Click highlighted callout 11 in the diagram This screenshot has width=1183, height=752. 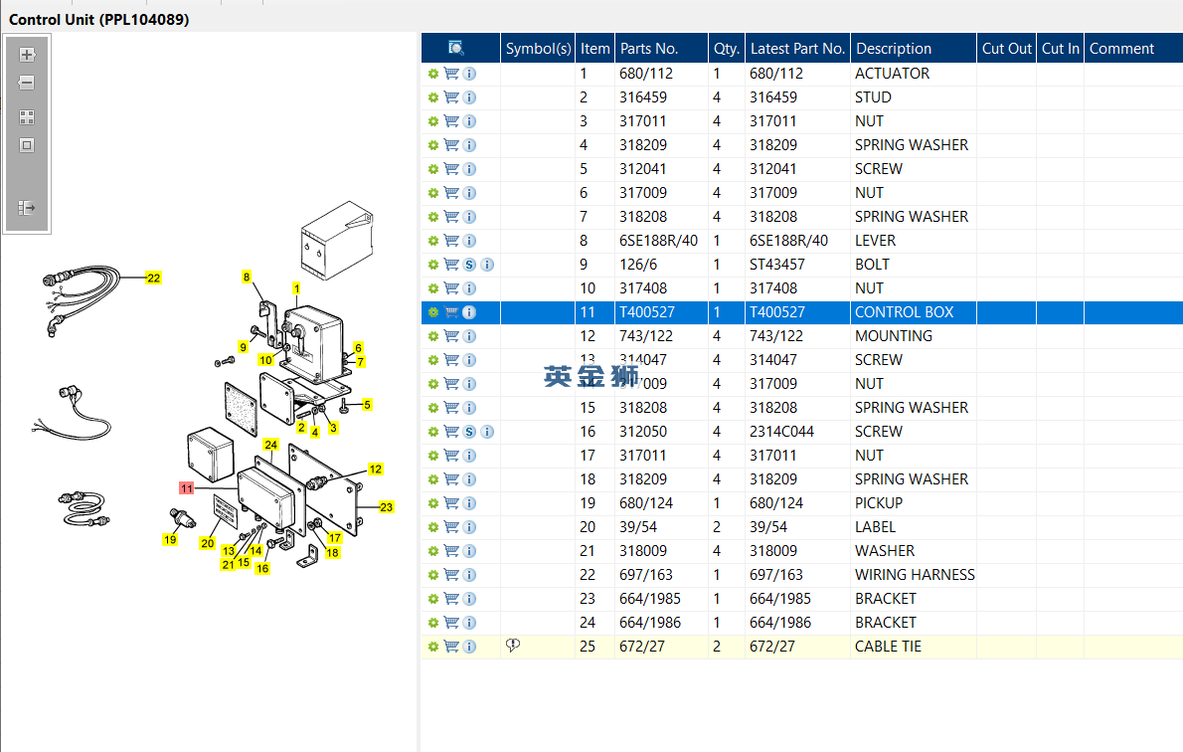pyautogui.click(x=186, y=487)
